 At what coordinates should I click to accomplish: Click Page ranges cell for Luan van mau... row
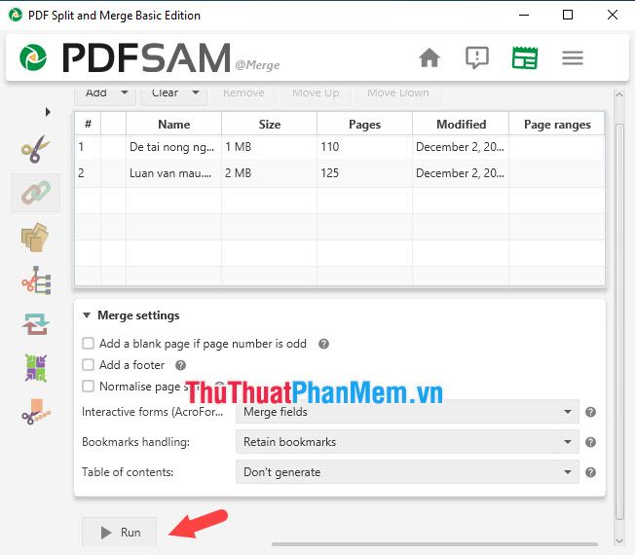557,173
